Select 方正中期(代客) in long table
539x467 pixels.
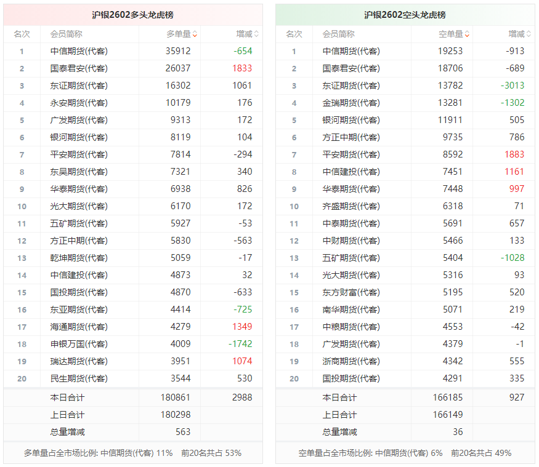tap(79, 241)
